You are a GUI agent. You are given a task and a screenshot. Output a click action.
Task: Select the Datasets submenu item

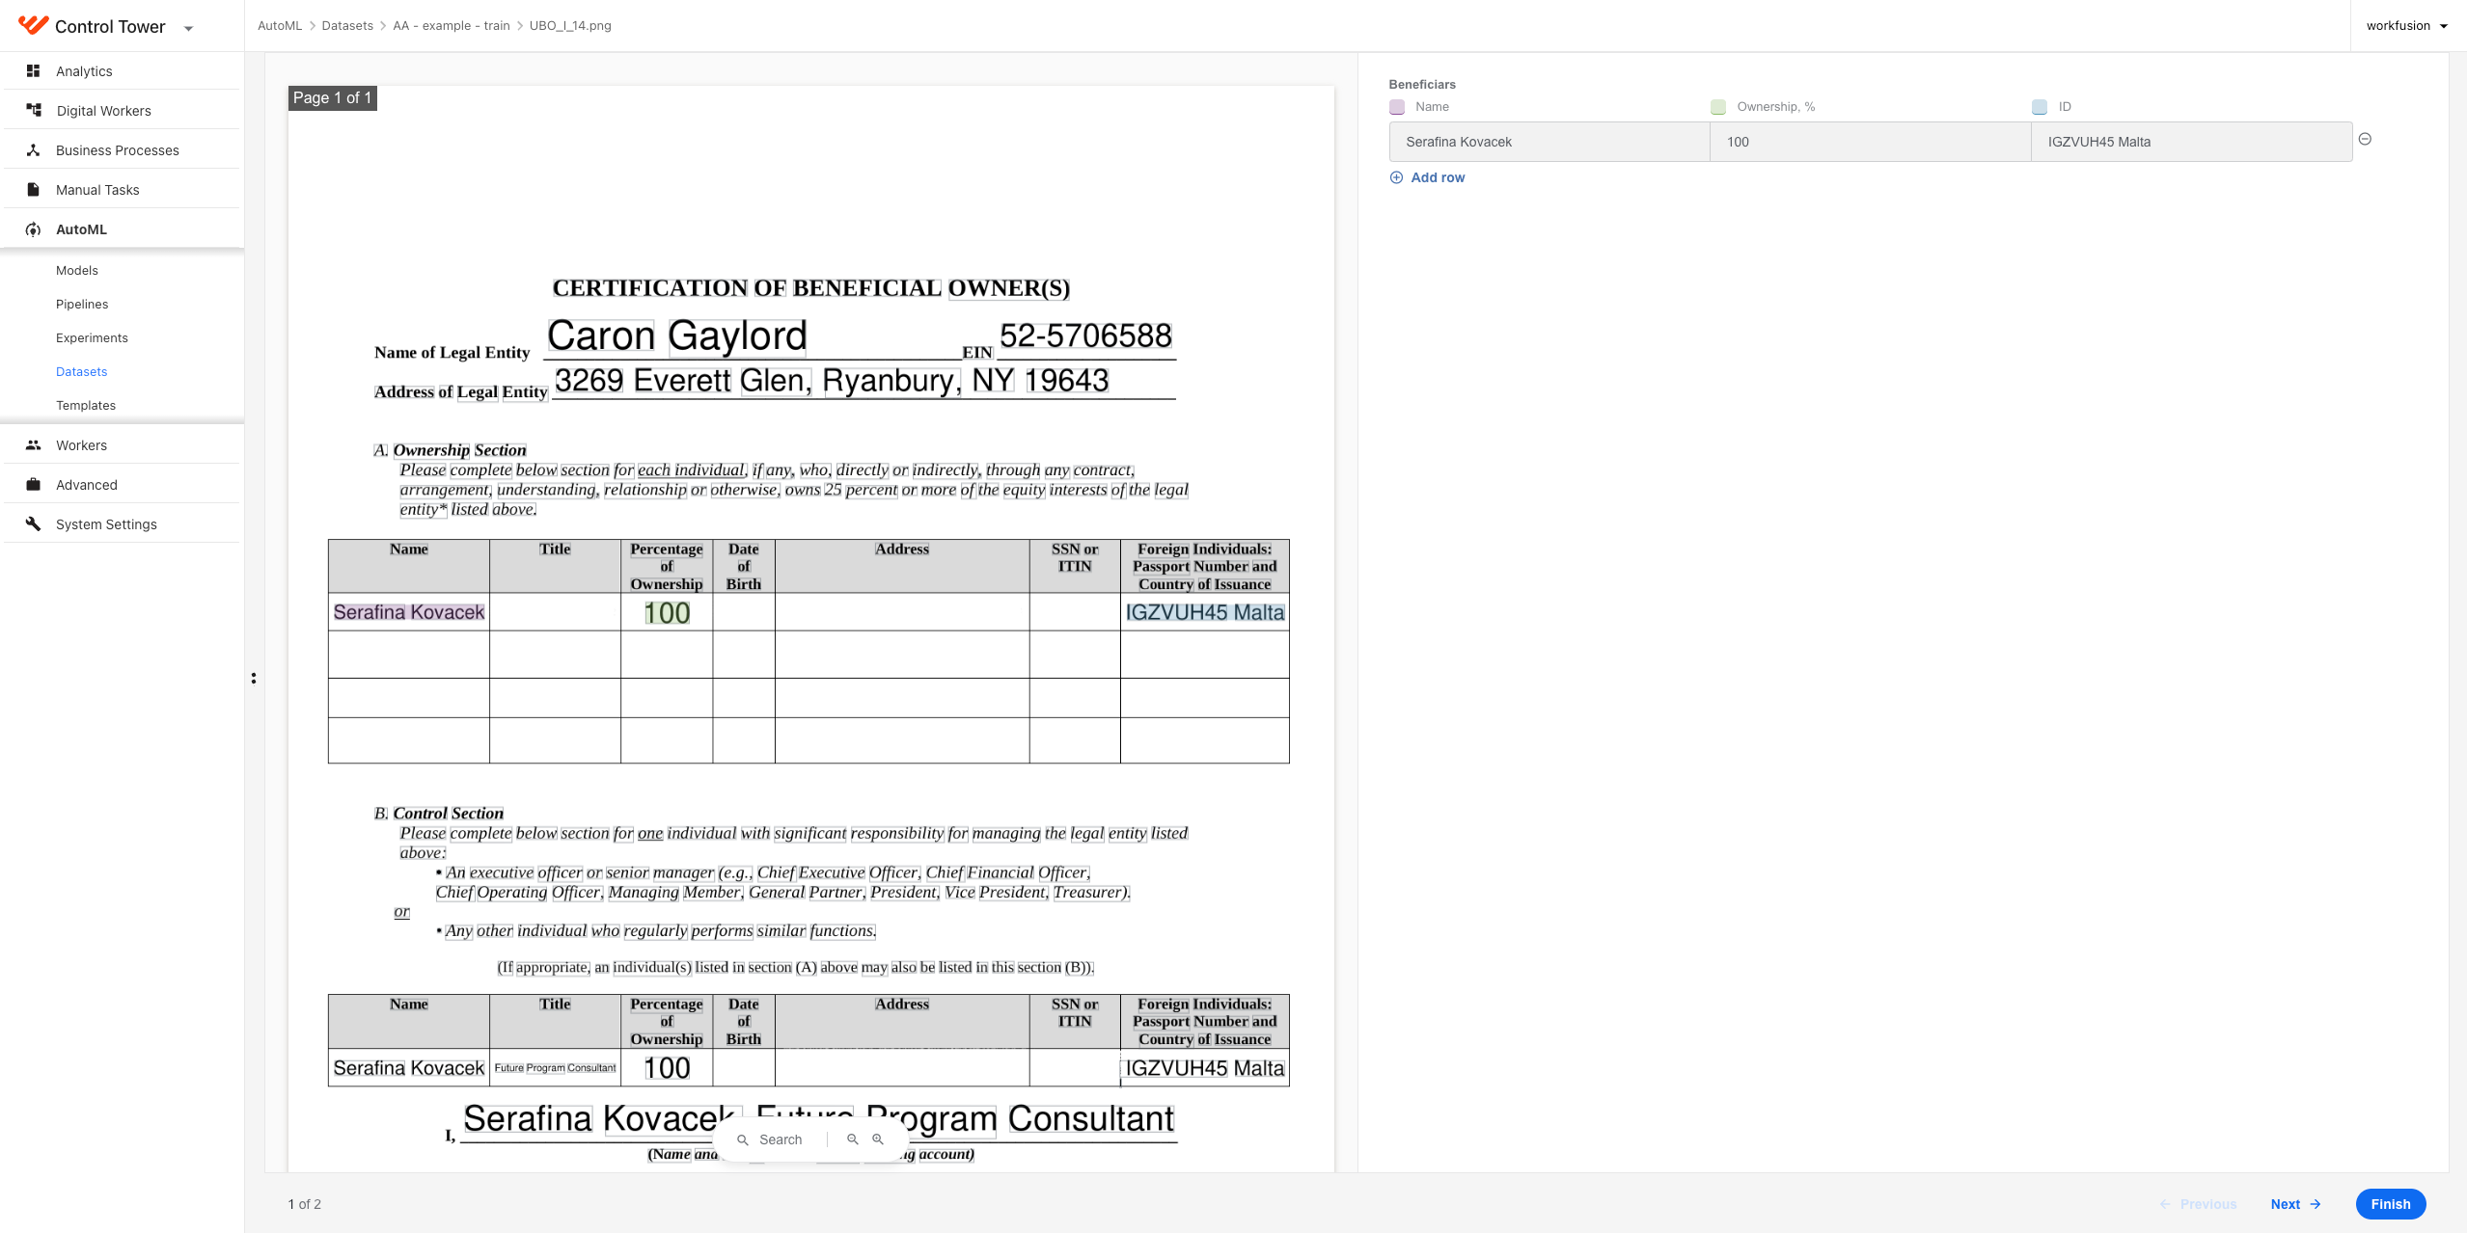coord(82,371)
